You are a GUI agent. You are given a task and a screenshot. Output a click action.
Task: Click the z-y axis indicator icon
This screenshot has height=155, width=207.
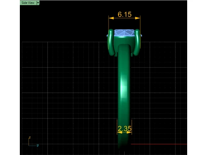tap(33, 142)
